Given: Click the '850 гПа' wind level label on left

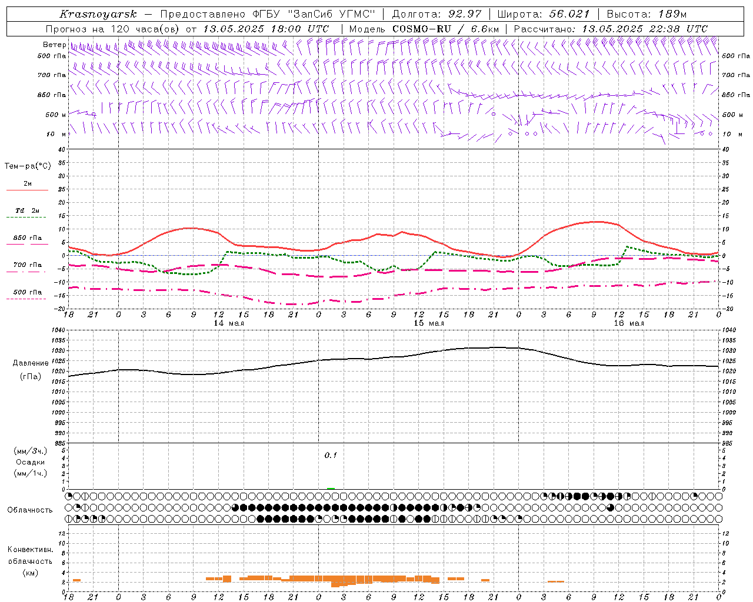Looking at the screenshot, I should [x=52, y=95].
